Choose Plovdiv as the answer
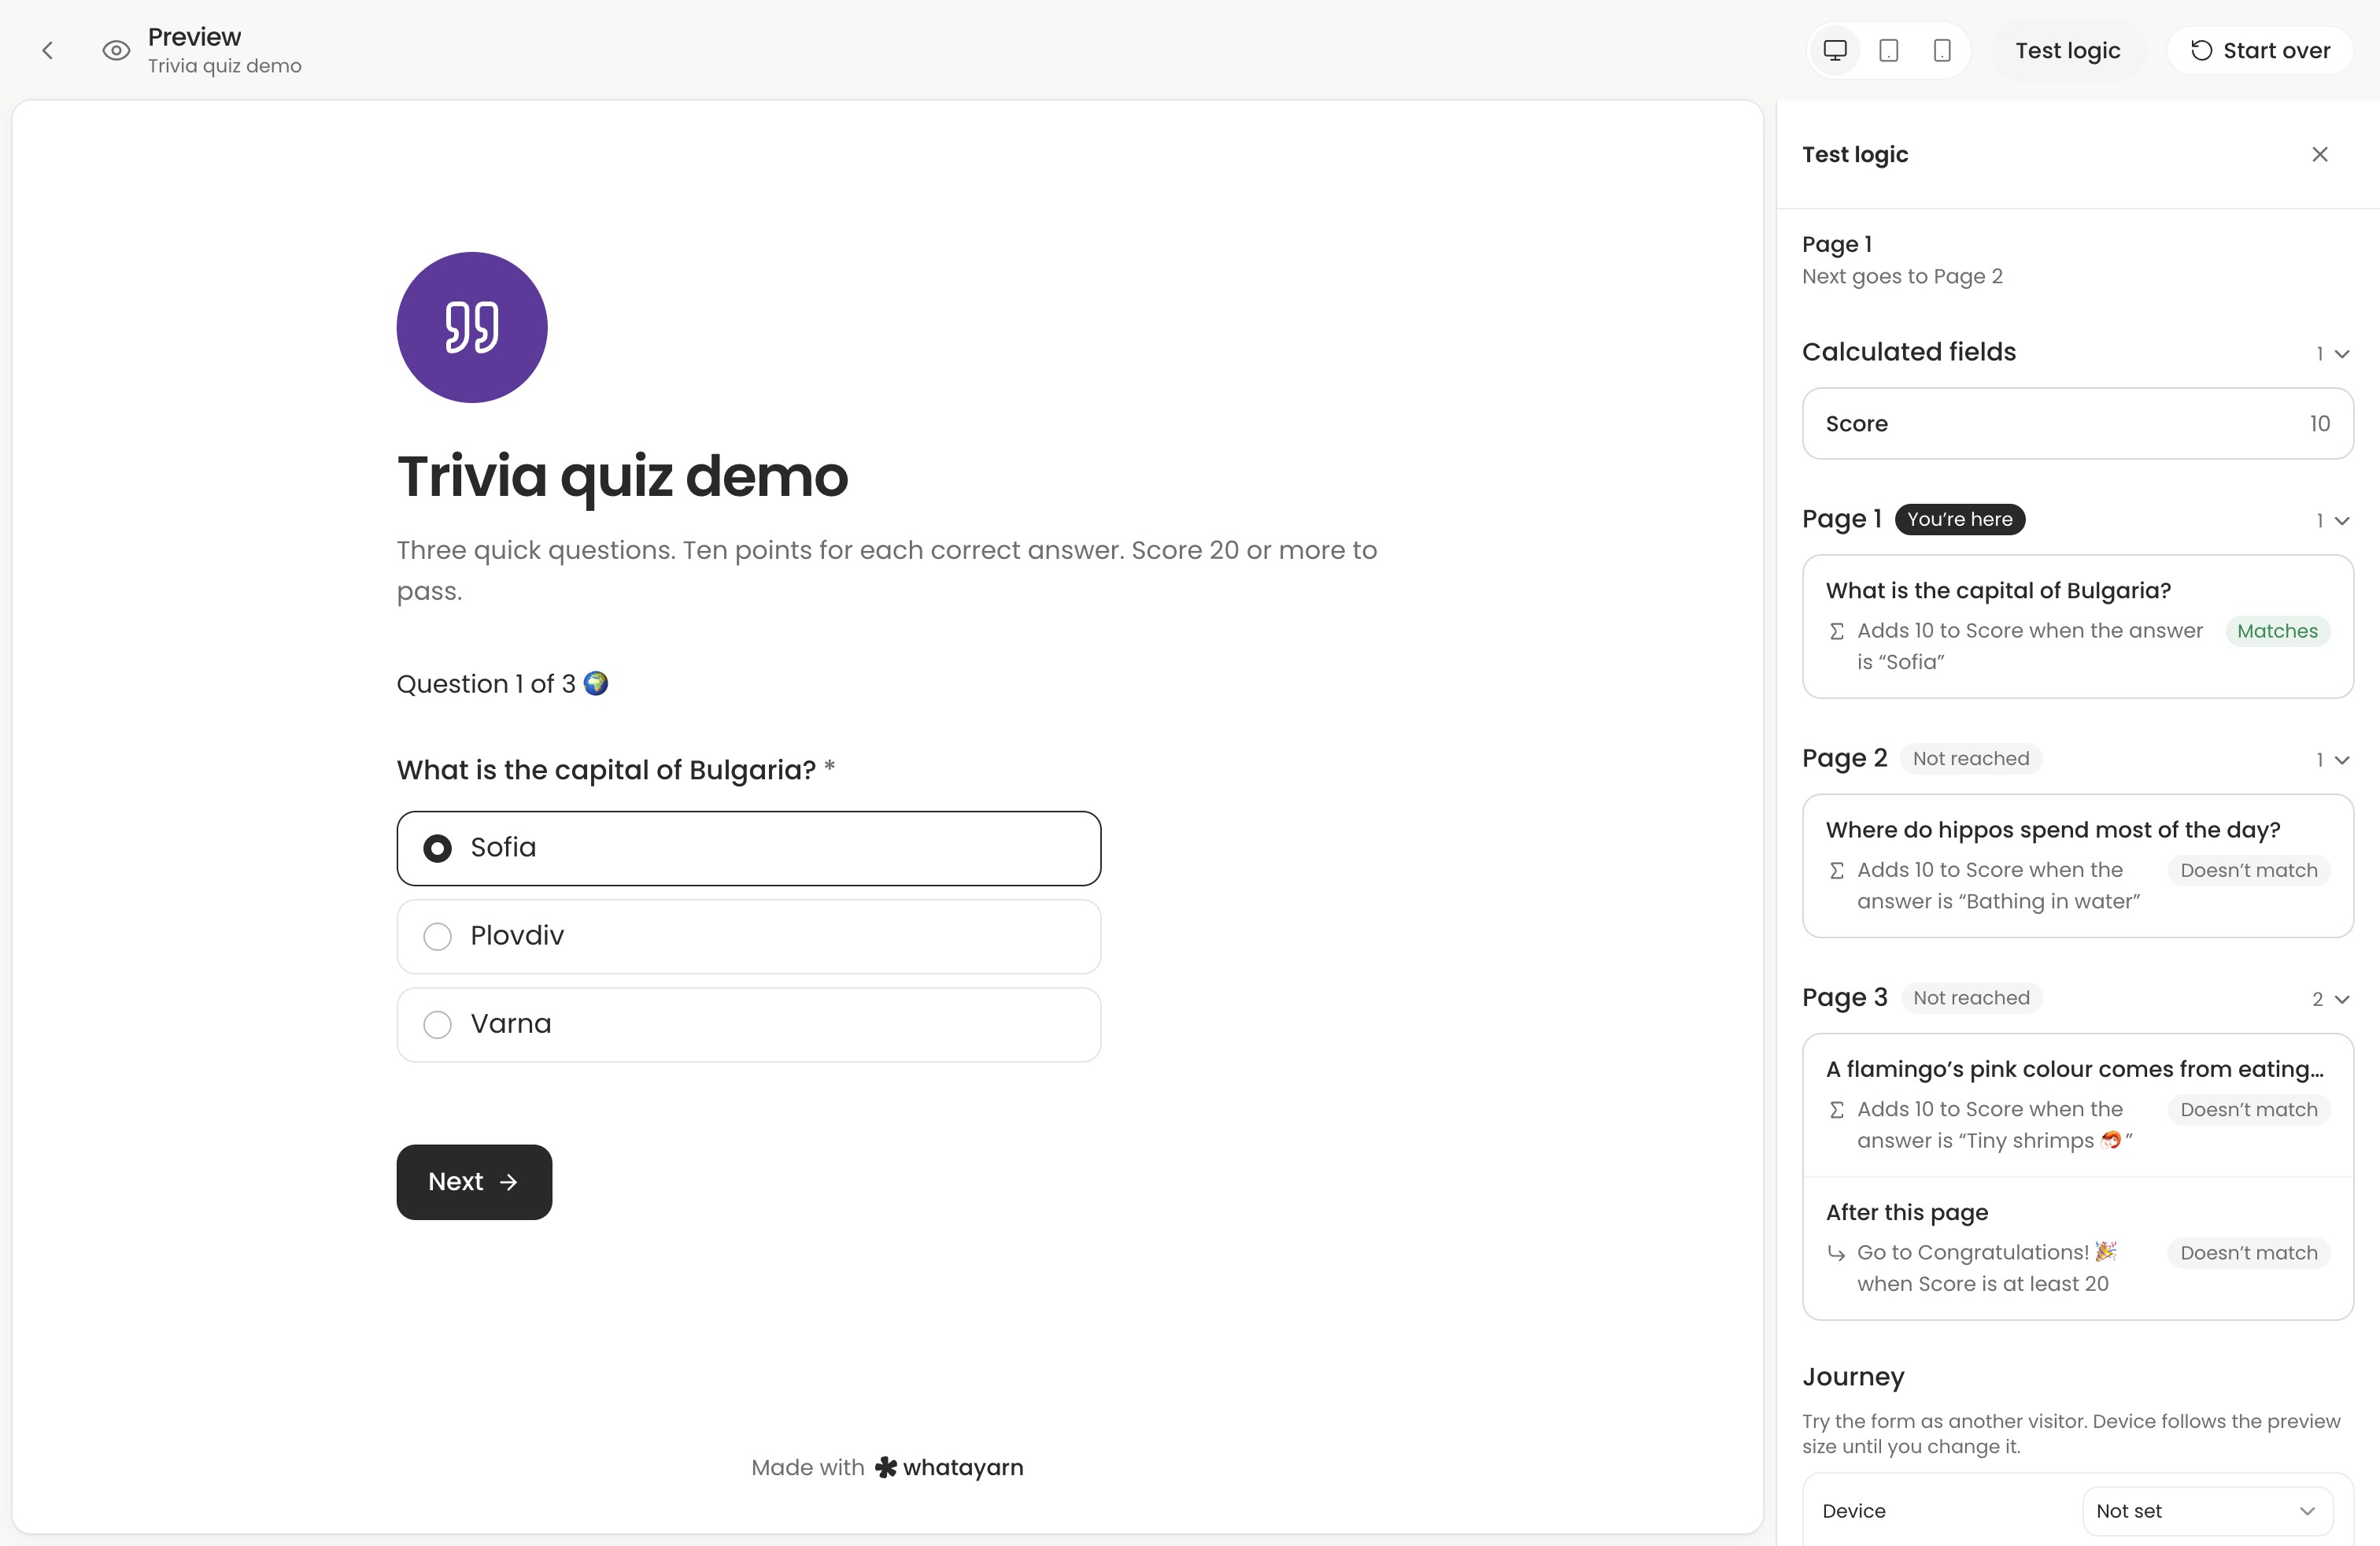Screen dimensions: 2380x1546 click(x=748, y=936)
